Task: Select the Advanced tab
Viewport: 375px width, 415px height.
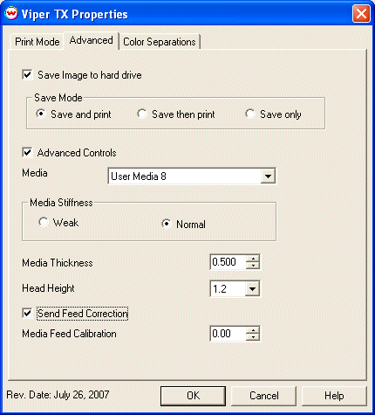Action: [x=92, y=40]
